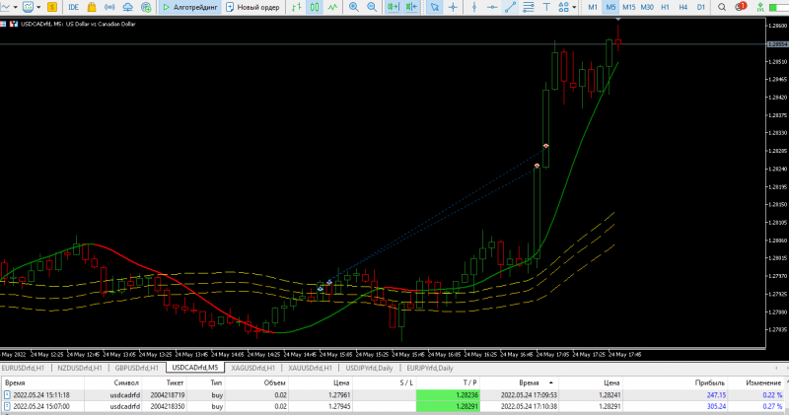Click the table icon at chart's top-left corner
This screenshot has height=415, width=789.
click(3, 24)
